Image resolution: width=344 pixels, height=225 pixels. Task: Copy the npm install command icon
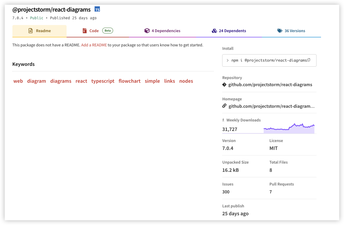309,60
